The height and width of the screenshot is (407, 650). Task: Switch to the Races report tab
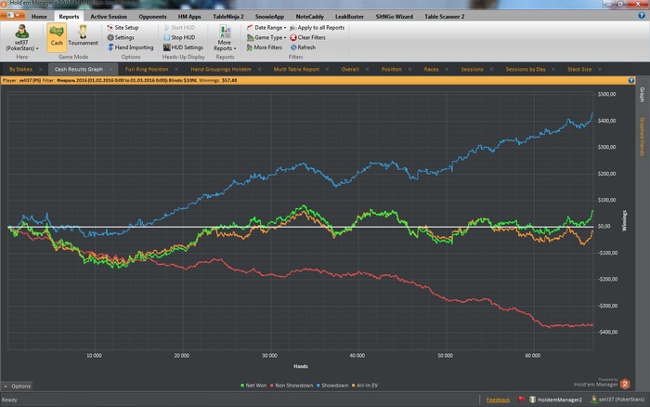pyautogui.click(x=431, y=70)
